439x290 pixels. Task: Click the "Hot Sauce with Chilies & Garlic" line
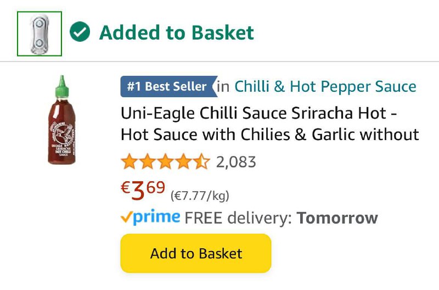pos(269,134)
